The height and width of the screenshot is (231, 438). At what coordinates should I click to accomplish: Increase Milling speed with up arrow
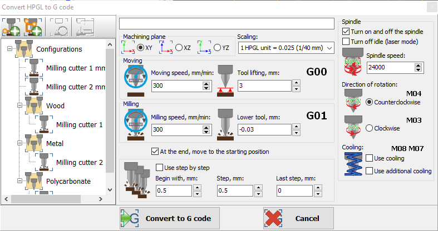point(206,127)
